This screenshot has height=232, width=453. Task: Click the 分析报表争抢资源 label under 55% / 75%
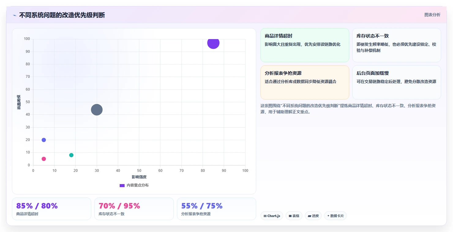[196, 214]
